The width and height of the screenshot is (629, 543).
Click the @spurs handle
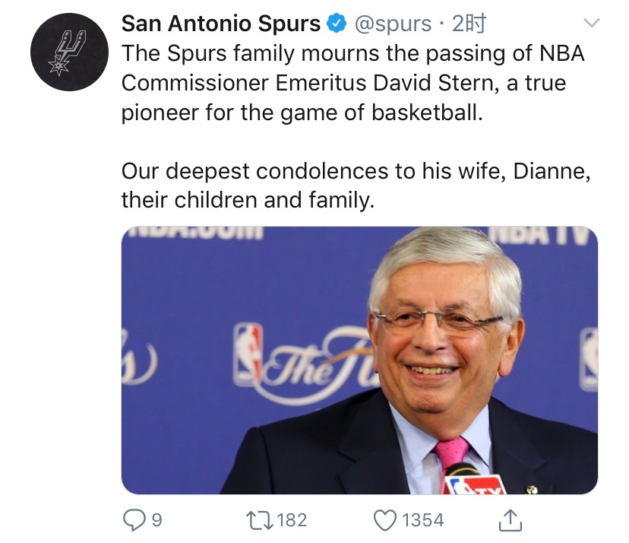pos(394,24)
